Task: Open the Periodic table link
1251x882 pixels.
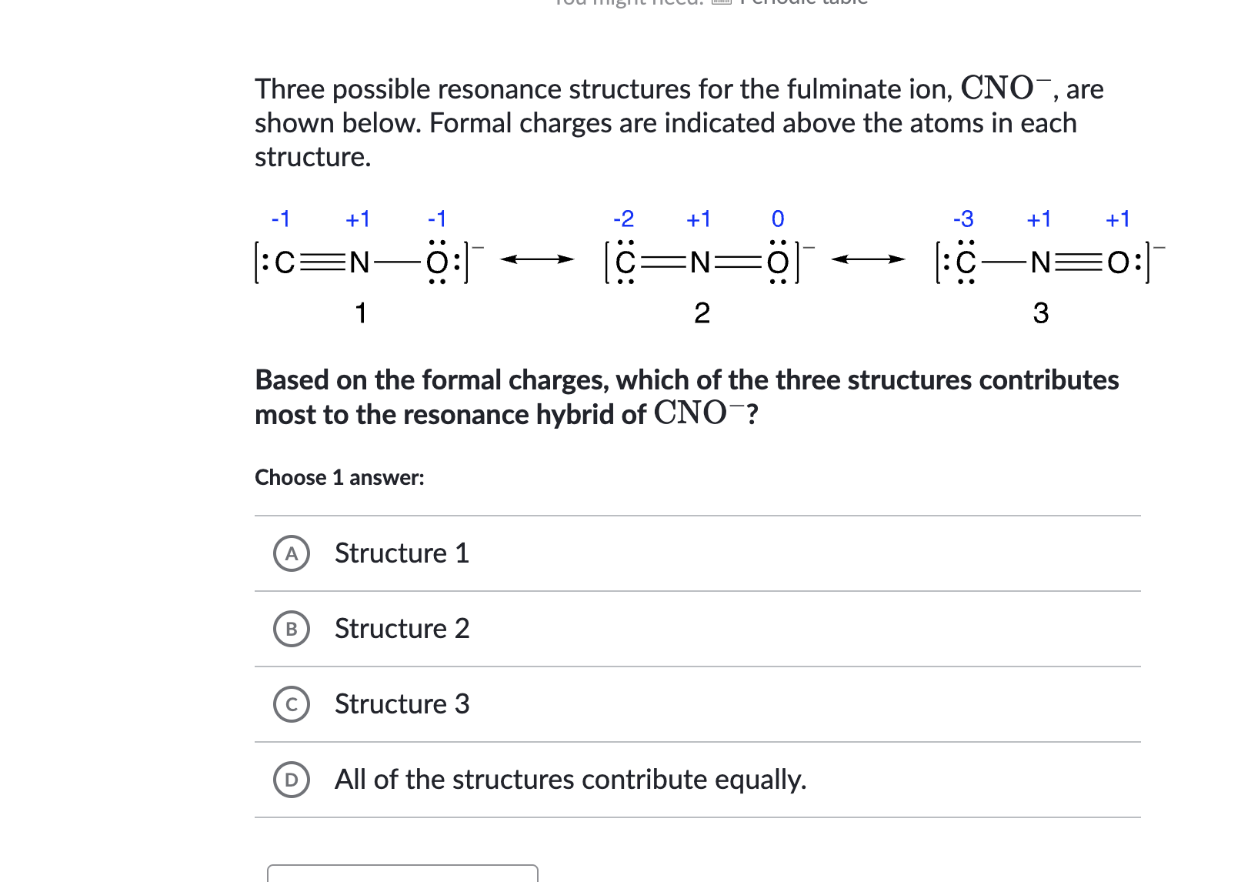Action: pyautogui.click(x=802, y=2)
